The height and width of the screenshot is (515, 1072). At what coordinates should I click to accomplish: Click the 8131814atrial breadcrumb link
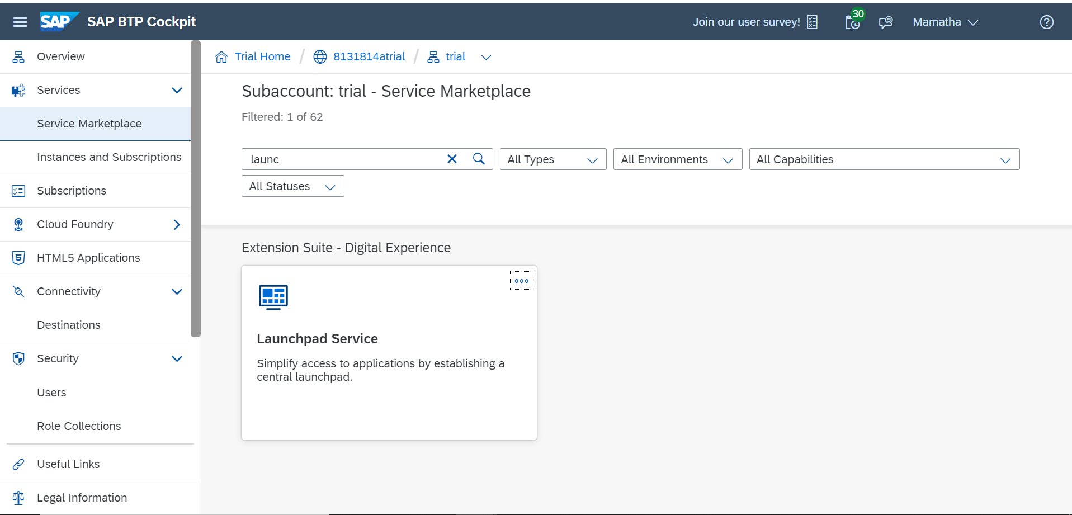(369, 56)
